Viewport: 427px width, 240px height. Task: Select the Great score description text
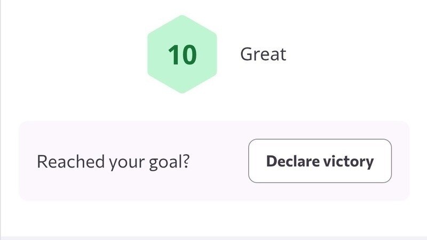(x=263, y=54)
